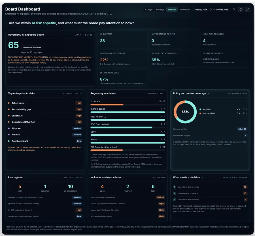
Task: Expand Top enterprise AI risks chevron
Action: click(x=37, y=94)
